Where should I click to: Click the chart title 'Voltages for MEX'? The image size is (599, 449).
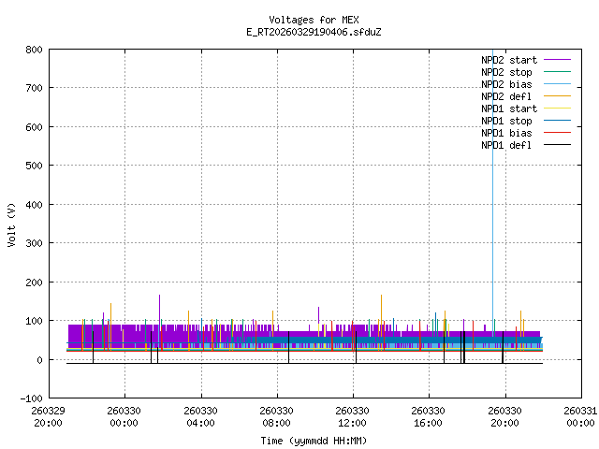pyautogui.click(x=314, y=20)
